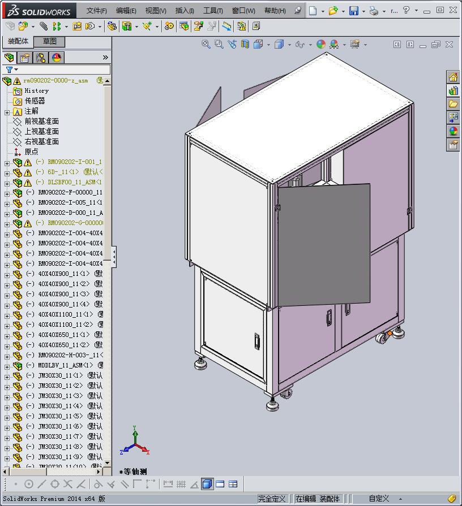Click the Assembly Features icon
Viewport: 462px width, 506px height.
[127, 26]
